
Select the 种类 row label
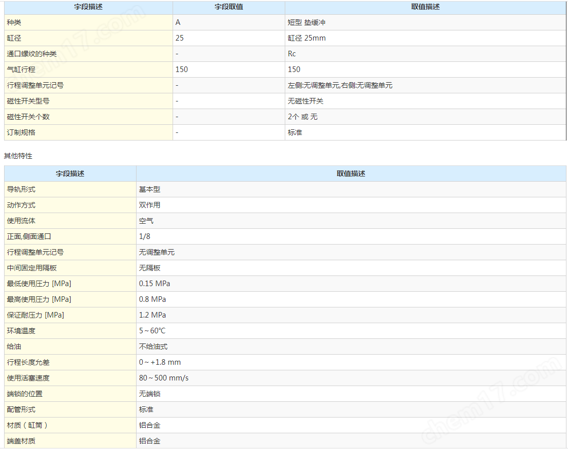[14, 23]
